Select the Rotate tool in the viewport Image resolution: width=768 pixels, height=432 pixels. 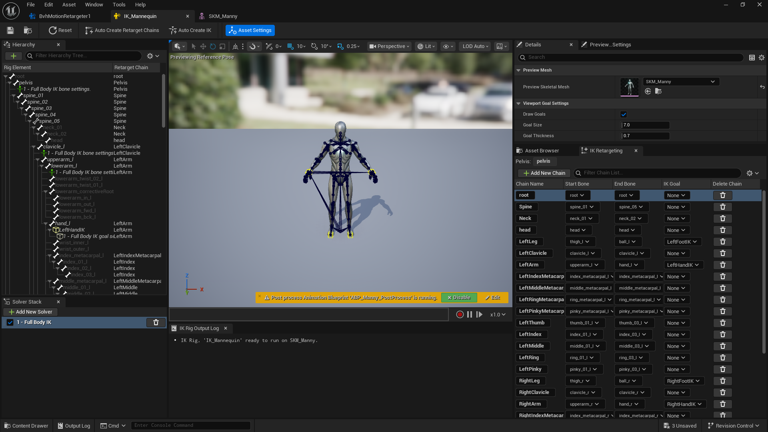click(212, 46)
